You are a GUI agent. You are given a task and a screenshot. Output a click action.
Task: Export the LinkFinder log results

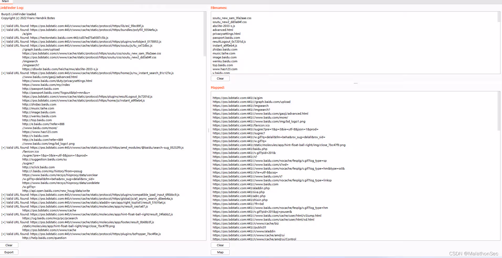coord(9,252)
